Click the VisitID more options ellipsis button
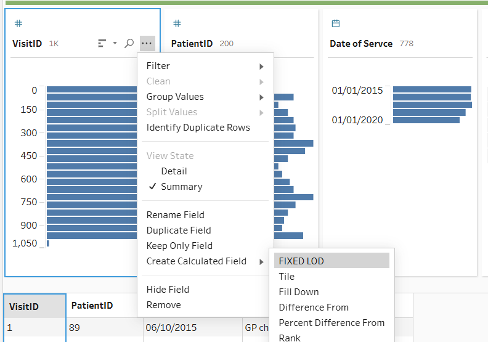This screenshot has width=488, height=342. tap(147, 43)
